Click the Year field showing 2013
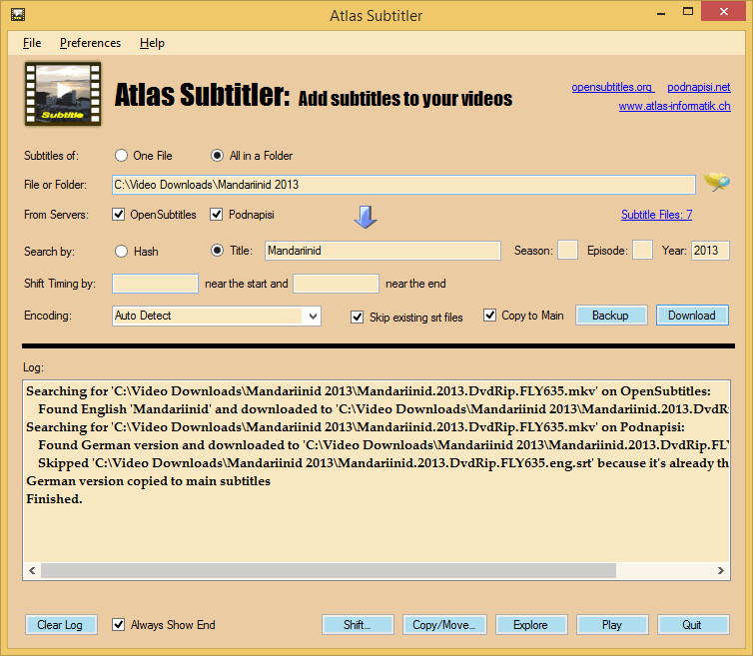The image size is (753, 656). click(710, 251)
